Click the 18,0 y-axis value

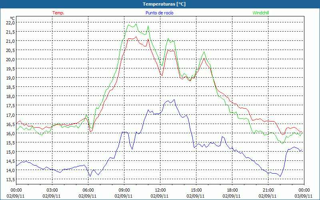[x=10, y=96]
